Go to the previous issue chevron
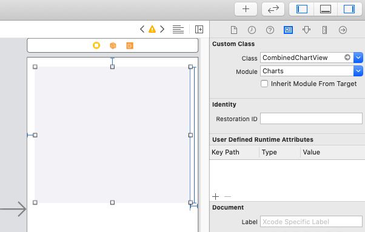This screenshot has height=232, width=365. (142, 29)
